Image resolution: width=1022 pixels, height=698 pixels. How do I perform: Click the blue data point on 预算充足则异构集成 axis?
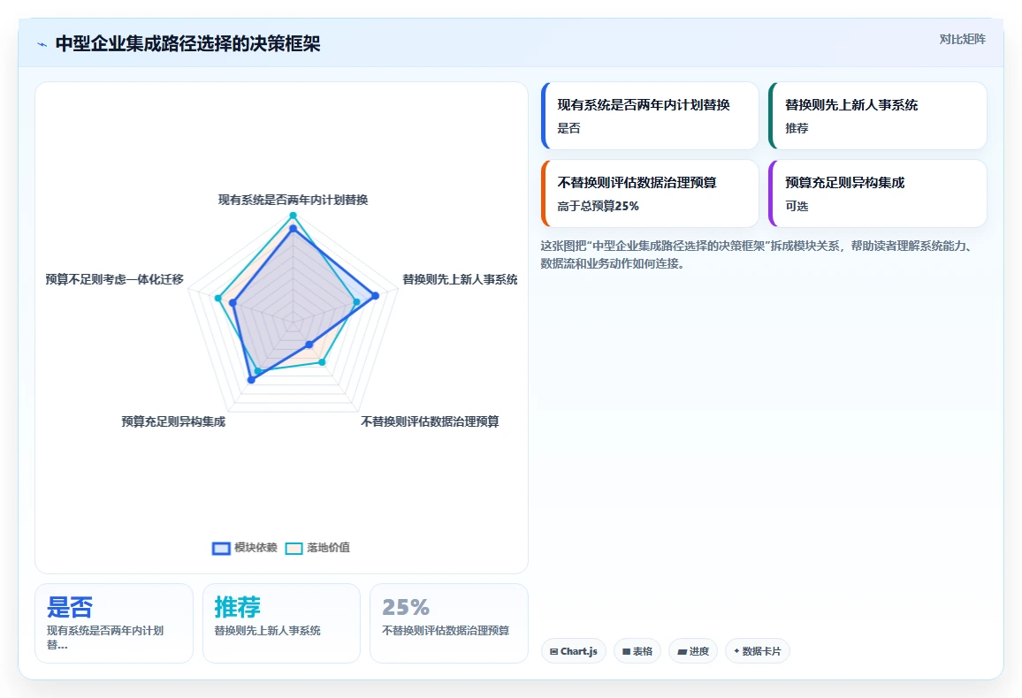[x=252, y=380]
